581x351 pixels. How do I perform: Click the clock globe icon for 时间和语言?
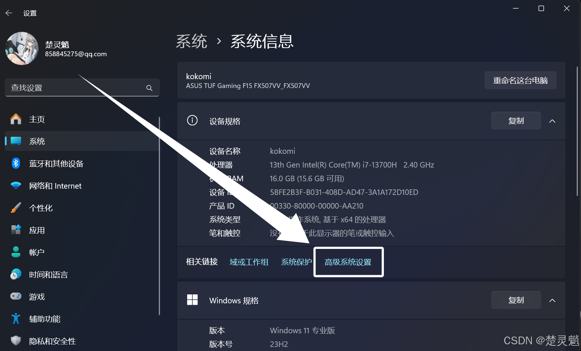pos(16,274)
